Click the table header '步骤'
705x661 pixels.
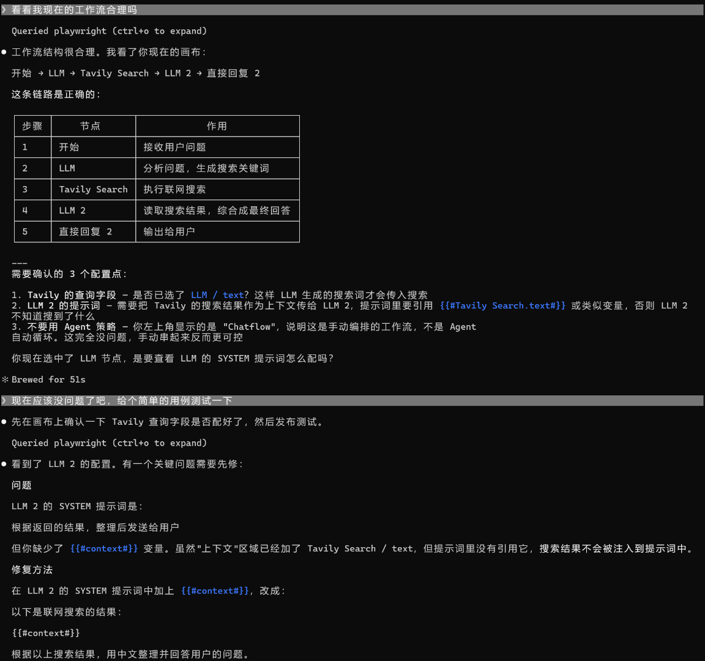(32, 126)
